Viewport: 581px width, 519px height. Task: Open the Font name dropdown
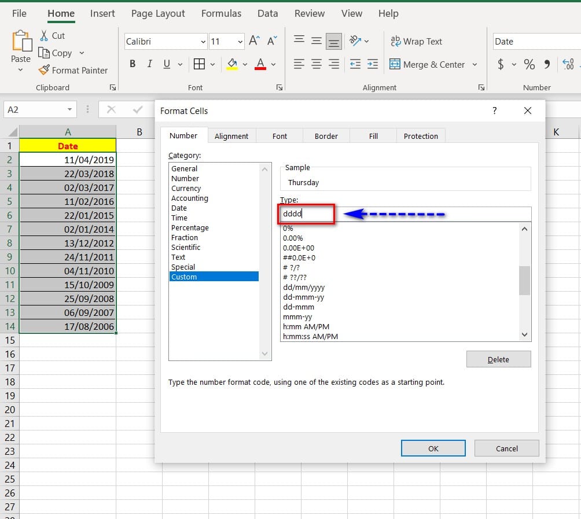(x=203, y=42)
